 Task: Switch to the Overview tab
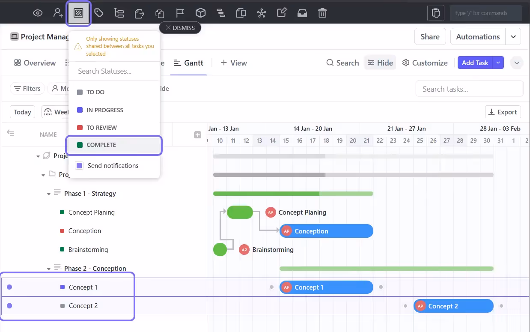point(34,63)
